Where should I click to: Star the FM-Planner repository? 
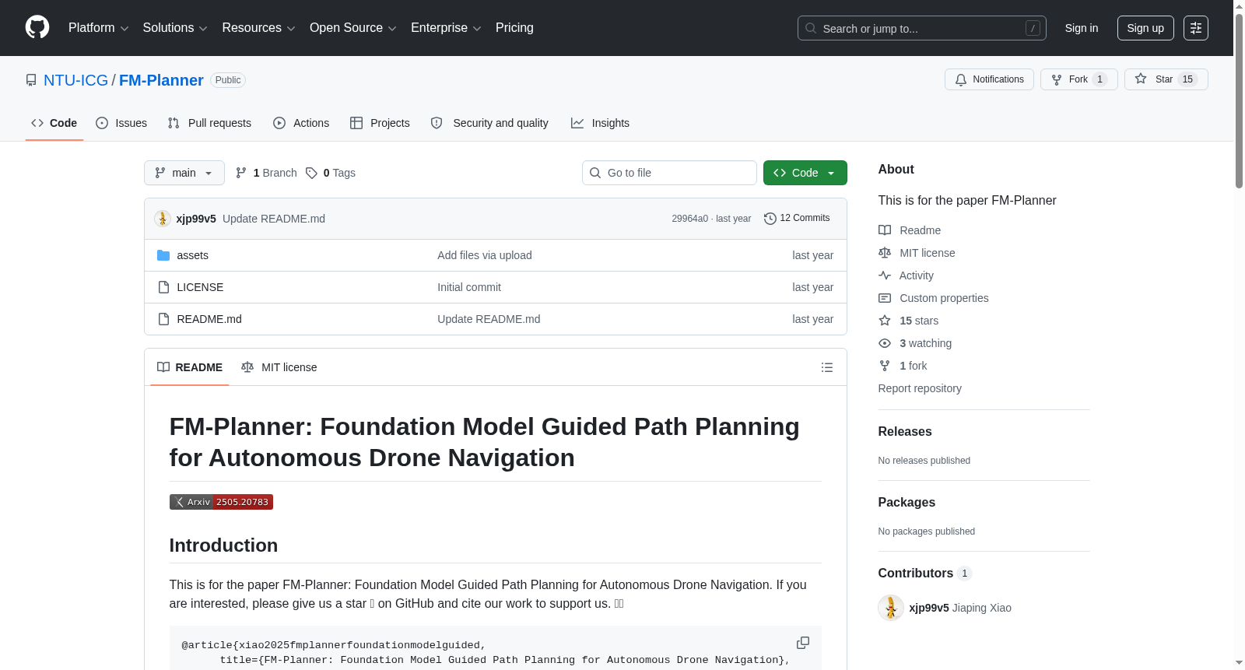pyautogui.click(x=1166, y=79)
